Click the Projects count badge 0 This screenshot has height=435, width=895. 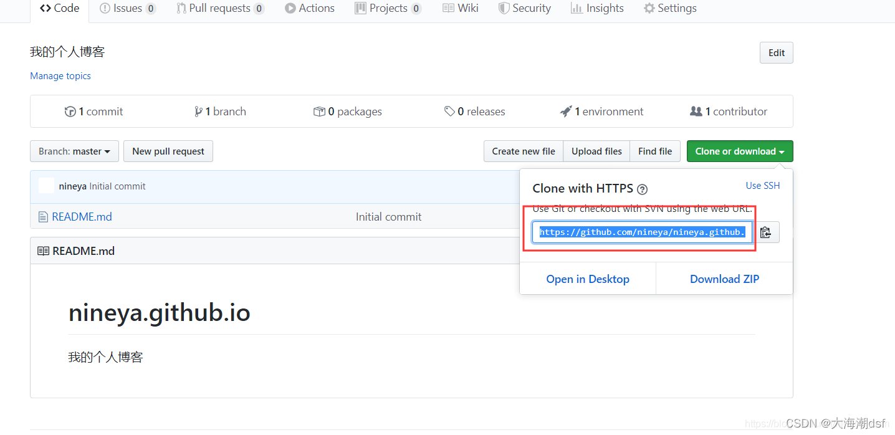point(416,9)
